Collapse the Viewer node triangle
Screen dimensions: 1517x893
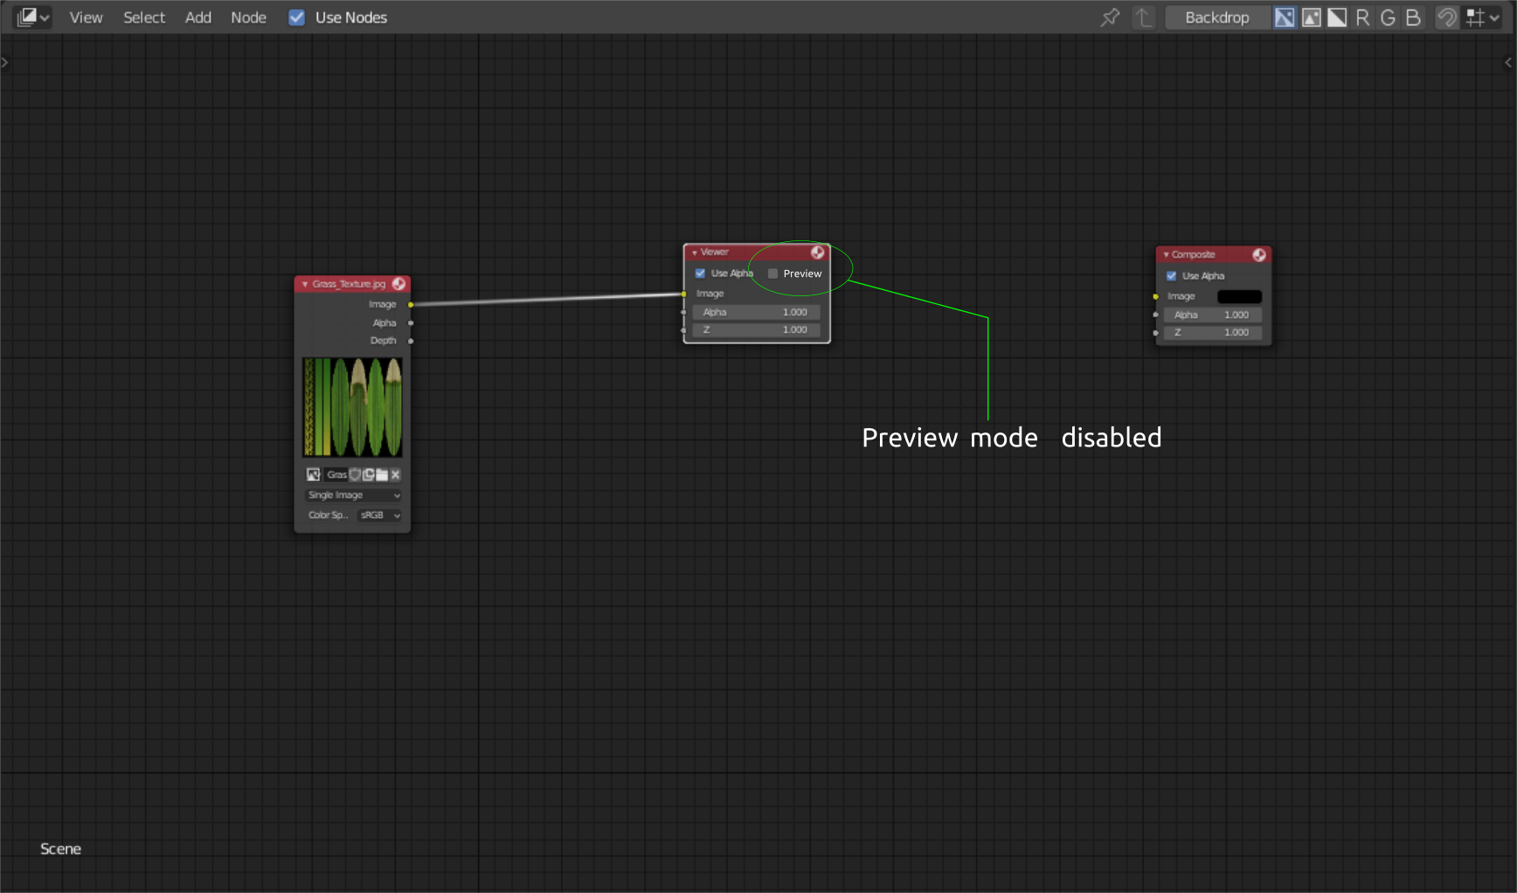(695, 253)
